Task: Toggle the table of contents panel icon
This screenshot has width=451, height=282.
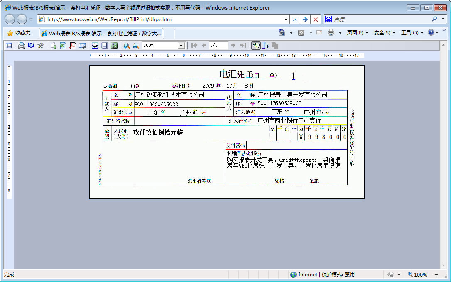Action: [9, 46]
